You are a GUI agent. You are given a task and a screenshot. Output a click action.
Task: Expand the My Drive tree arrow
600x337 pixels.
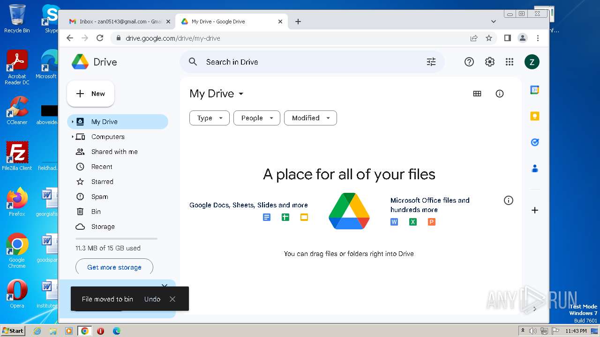[72, 122]
